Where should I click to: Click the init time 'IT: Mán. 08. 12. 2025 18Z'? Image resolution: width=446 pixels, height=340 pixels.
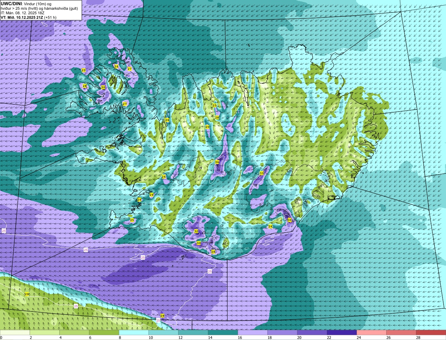(23, 13)
